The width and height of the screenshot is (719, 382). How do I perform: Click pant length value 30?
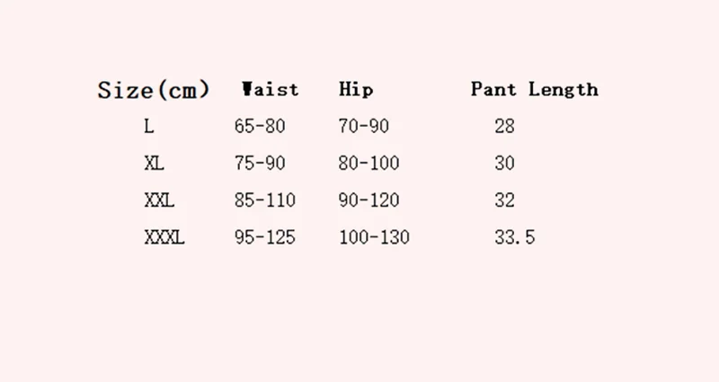[x=504, y=164]
